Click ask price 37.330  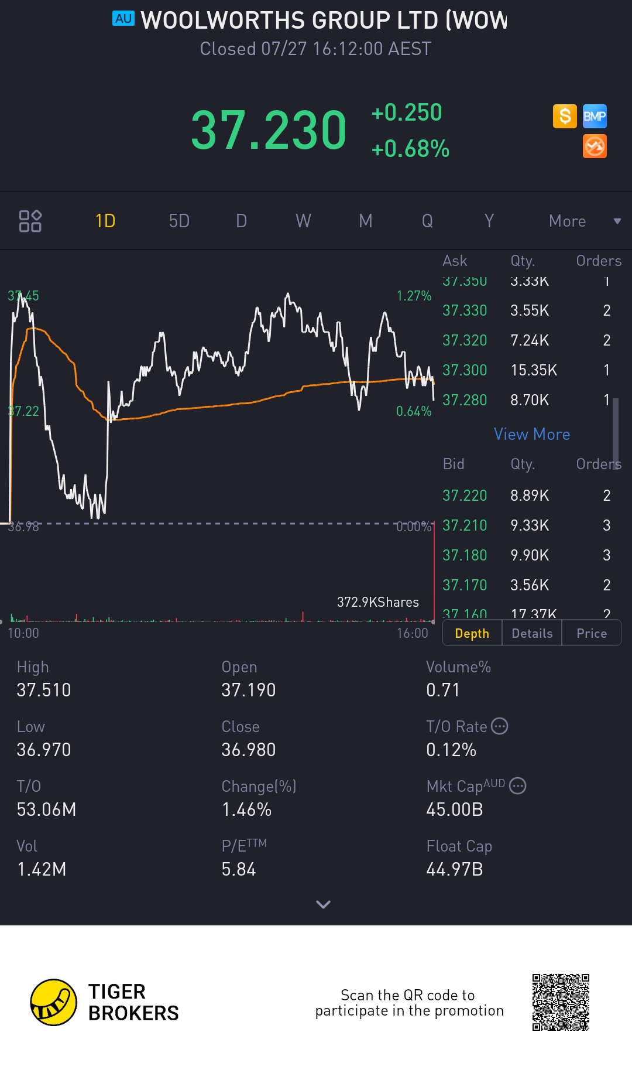point(465,310)
